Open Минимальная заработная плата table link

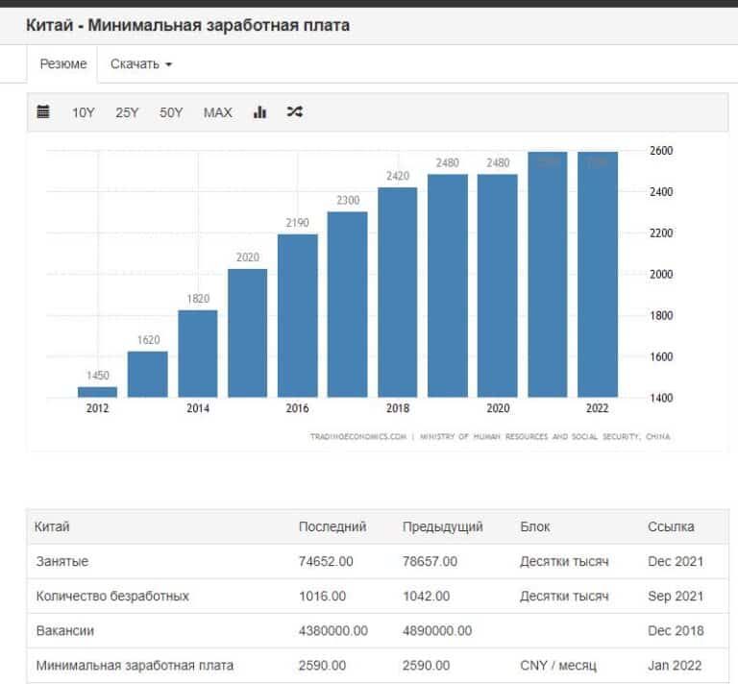point(135,665)
